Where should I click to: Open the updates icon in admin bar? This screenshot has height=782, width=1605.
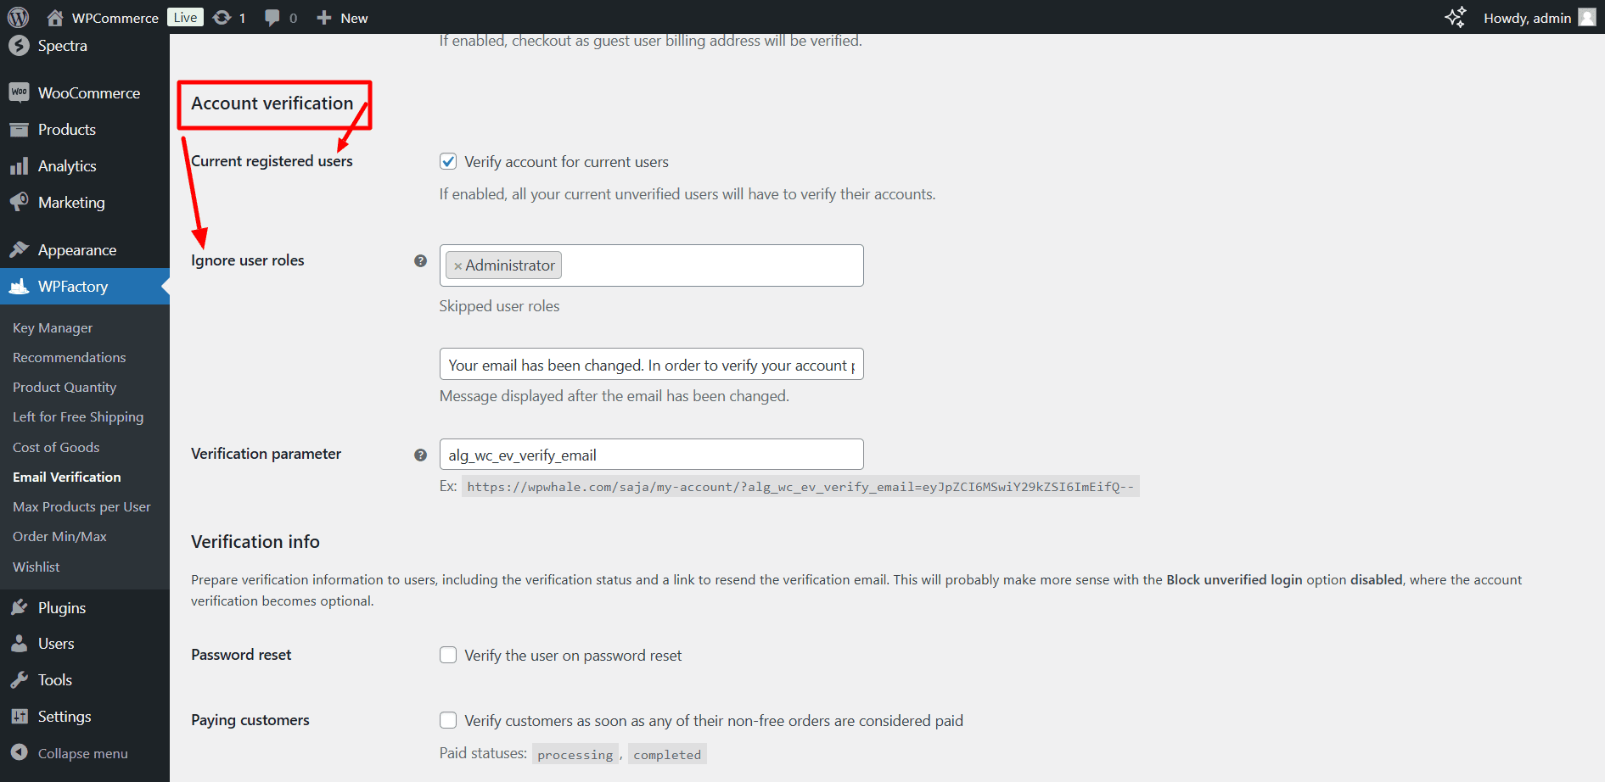click(x=222, y=18)
